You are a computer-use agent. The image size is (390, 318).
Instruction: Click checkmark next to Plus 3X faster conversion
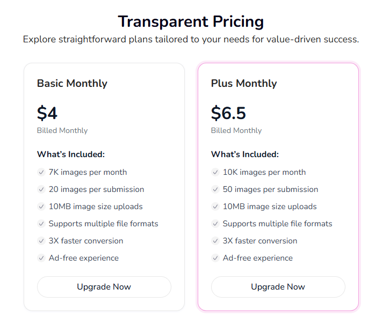pos(215,241)
